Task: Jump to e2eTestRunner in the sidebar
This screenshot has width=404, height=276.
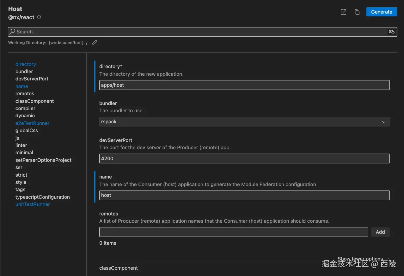Action: click(x=33, y=123)
